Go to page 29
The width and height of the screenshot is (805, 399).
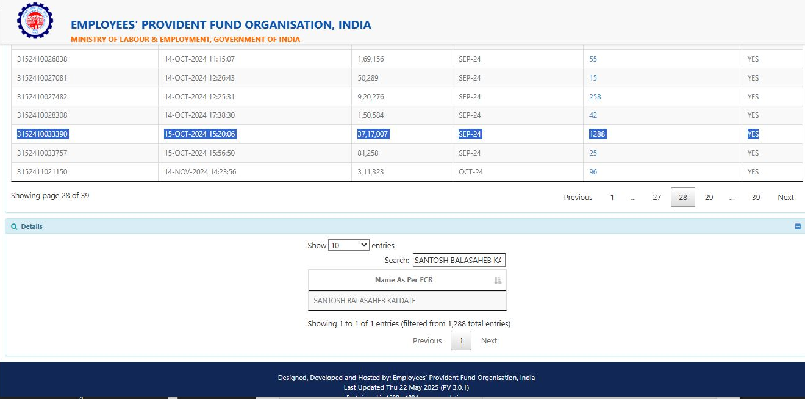click(709, 197)
